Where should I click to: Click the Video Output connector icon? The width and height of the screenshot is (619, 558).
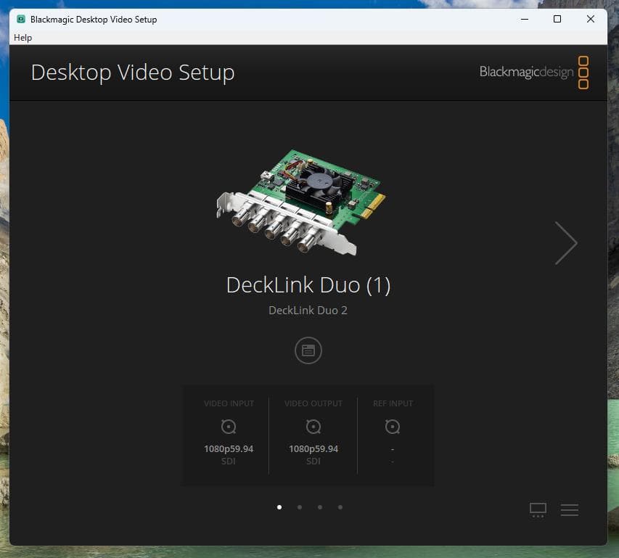click(313, 427)
